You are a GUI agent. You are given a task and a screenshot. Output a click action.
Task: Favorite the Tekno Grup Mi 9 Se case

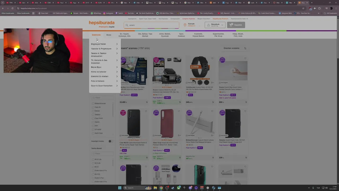click(x=179, y=111)
